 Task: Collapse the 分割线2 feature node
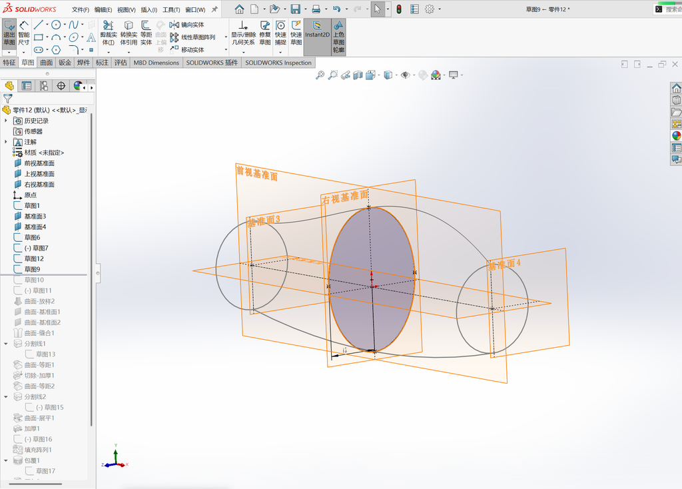pos(5,397)
